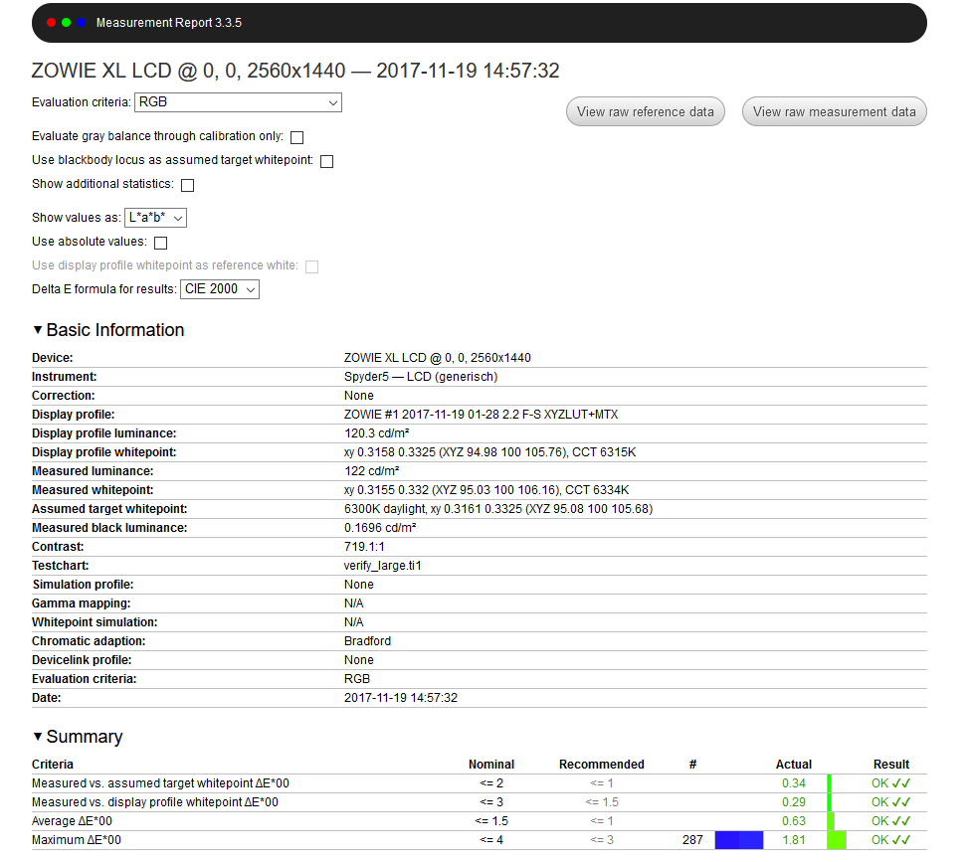Image resolution: width=968 pixels, height=862 pixels.
Task: Select display profile name ZOWIE #1 2017-11-19
Action: [481, 415]
